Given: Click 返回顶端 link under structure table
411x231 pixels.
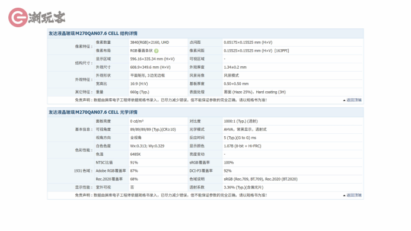Looking at the screenshot, I should 354,100.
